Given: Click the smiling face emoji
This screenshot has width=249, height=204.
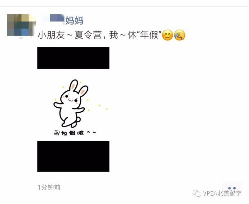Looking at the screenshot, I should [167, 35].
